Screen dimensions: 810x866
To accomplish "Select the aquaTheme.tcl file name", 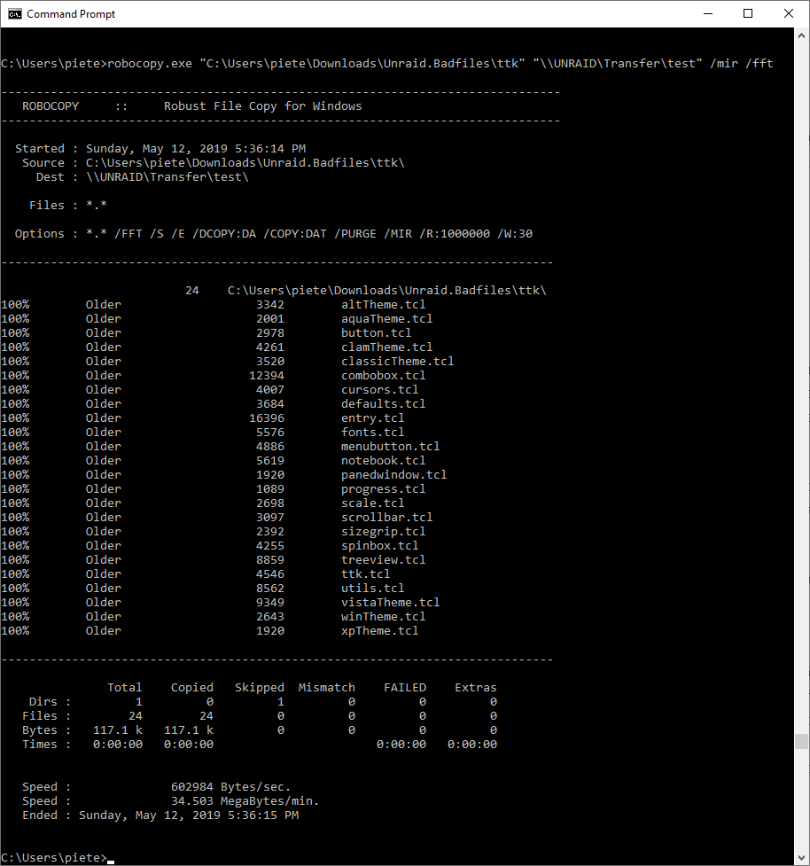I will coord(386,319).
